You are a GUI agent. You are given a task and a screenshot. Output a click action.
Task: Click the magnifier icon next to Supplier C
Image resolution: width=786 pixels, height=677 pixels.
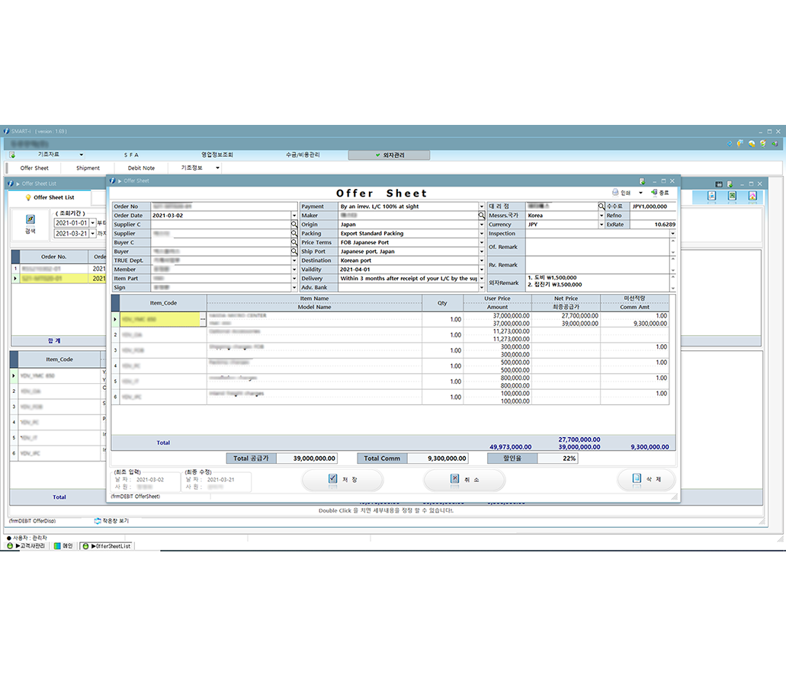(294, 225)
